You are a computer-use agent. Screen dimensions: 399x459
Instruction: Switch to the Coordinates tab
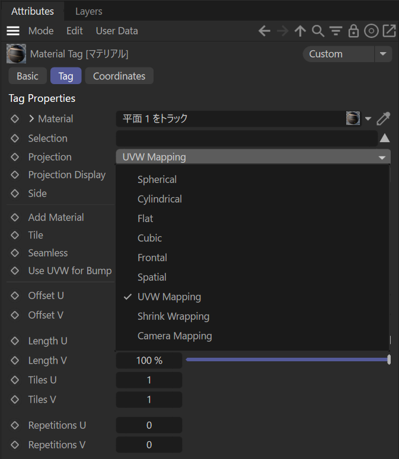(x=119, y=76)
